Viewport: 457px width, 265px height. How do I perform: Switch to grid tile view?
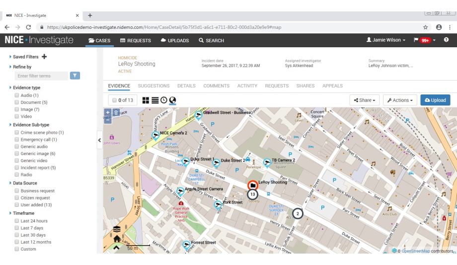pyautogui.click(x=146, y=100)
